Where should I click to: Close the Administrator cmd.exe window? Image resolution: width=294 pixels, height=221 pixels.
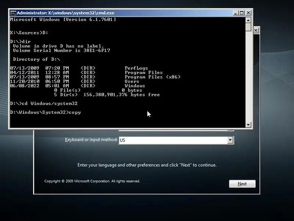coord(248,13)
